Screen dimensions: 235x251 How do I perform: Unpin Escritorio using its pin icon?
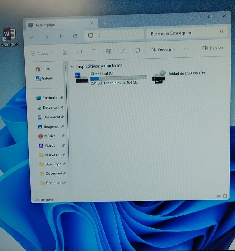pyautogui.click(x=61, y=97)
